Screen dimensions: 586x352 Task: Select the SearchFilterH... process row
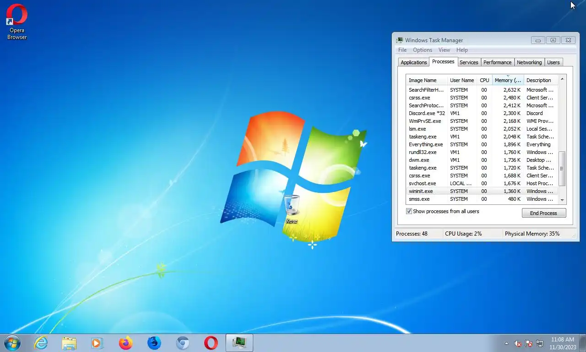pyautogui.click(x=482, y=90)
